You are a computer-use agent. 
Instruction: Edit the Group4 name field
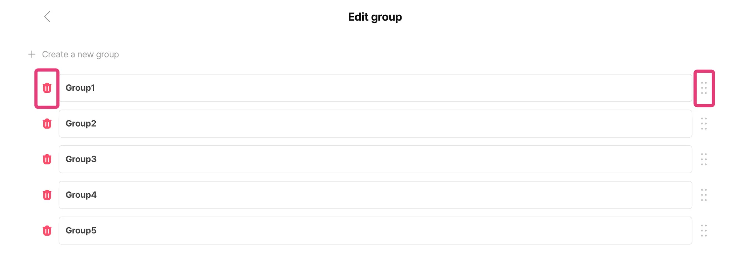point(375,195)
